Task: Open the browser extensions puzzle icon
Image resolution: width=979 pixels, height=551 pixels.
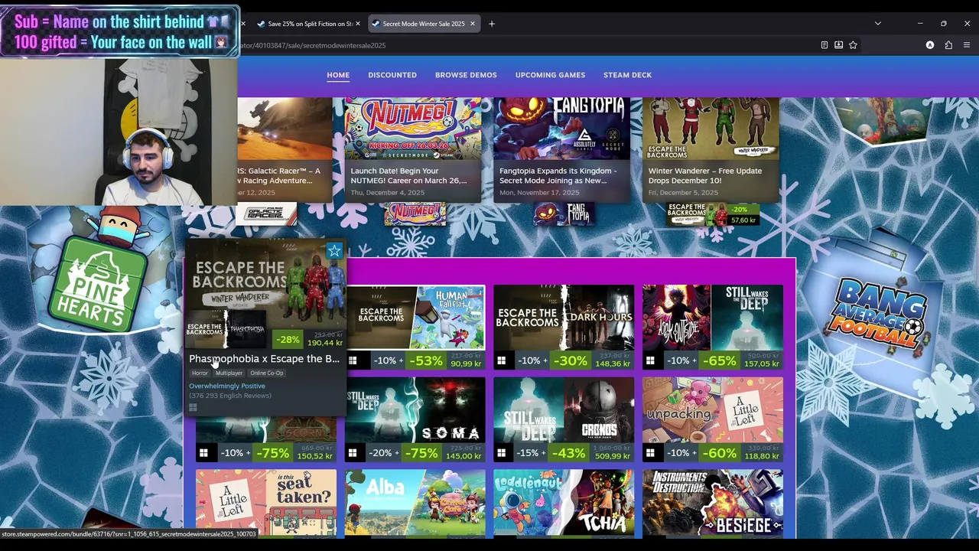Action: click(x=948, y=45)
